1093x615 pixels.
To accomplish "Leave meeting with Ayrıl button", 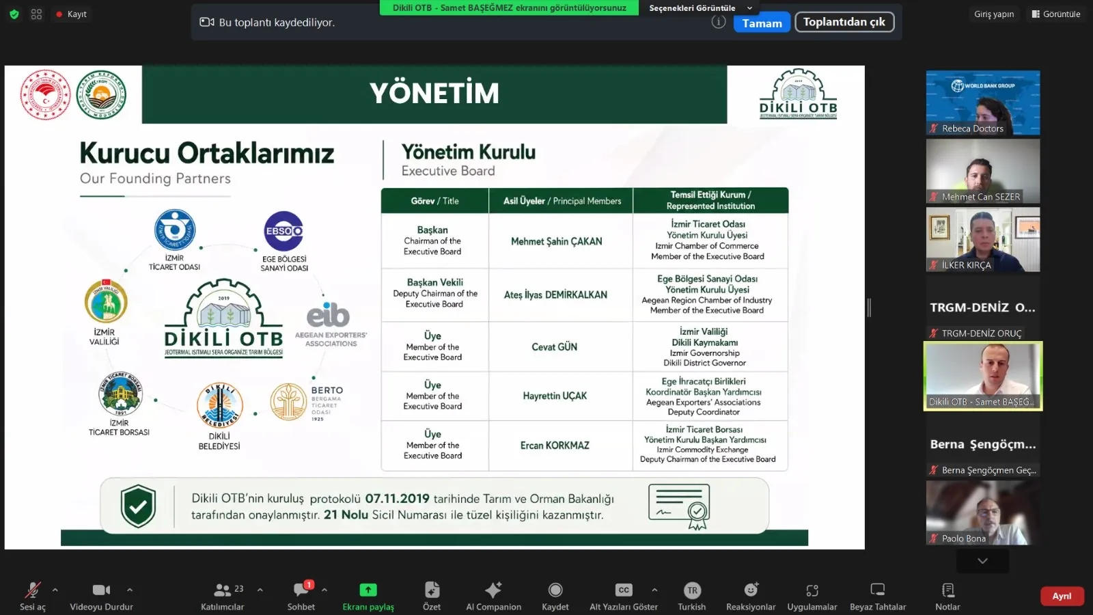I will coord(1062,596).
